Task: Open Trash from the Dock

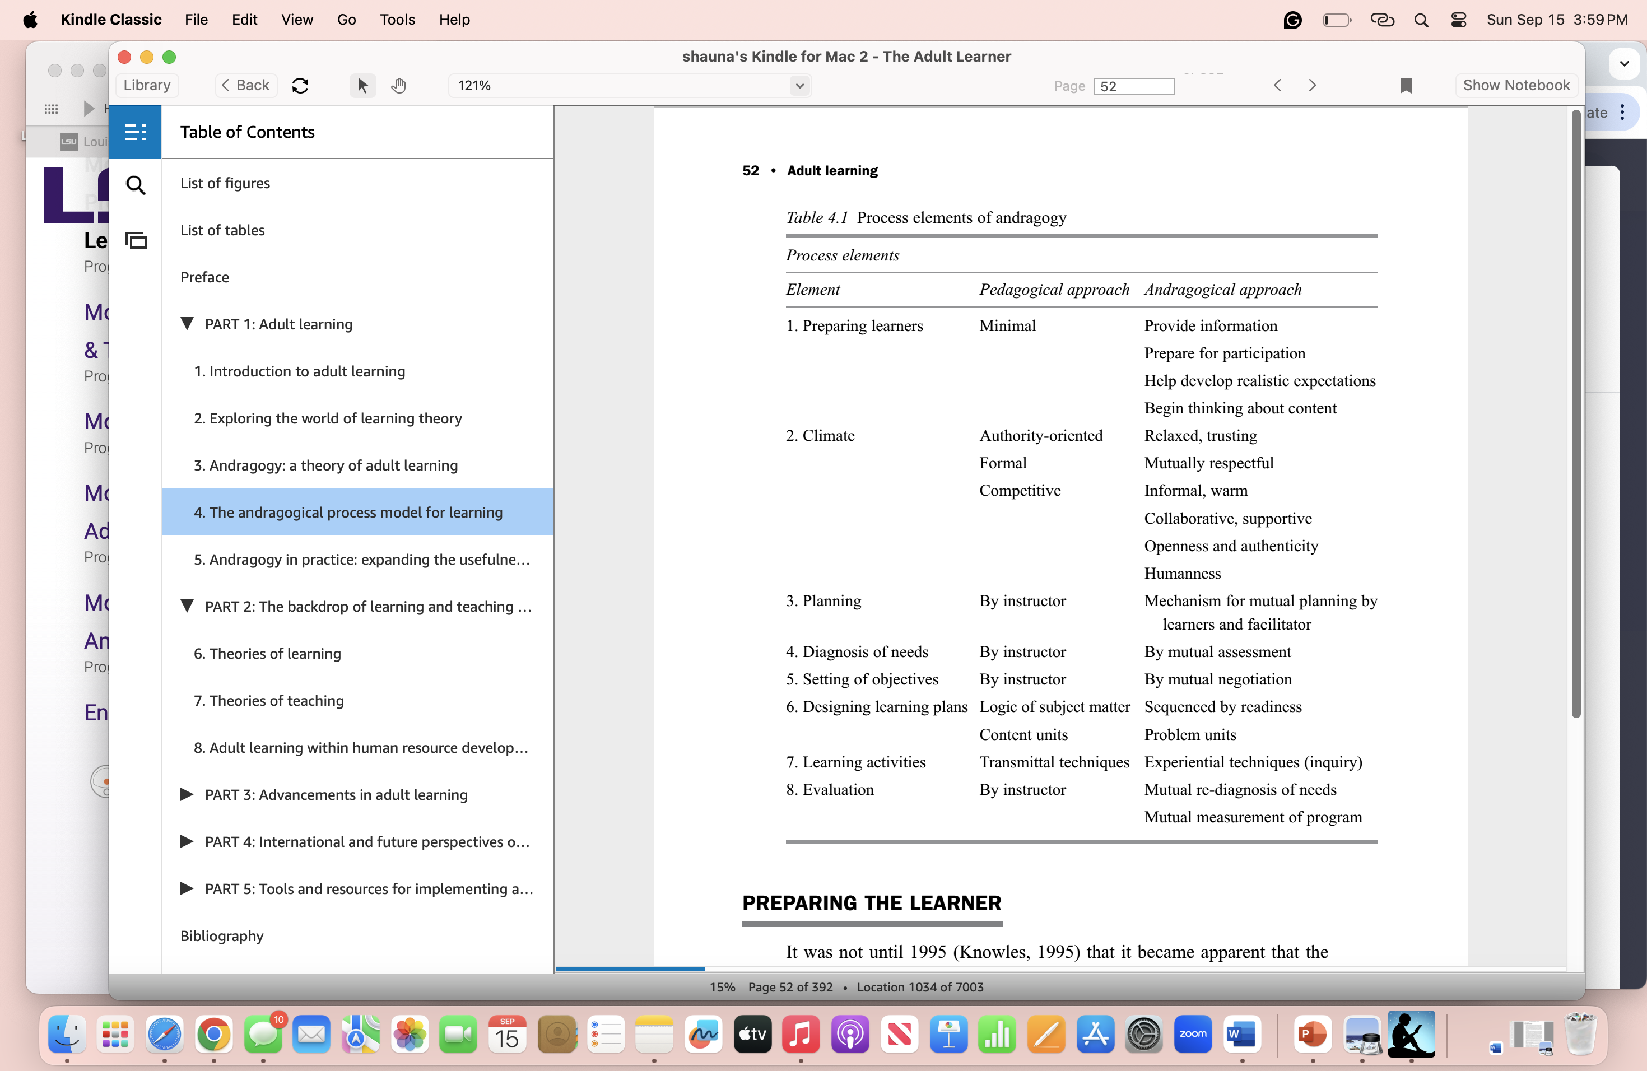Action: pos(1580,1035)
